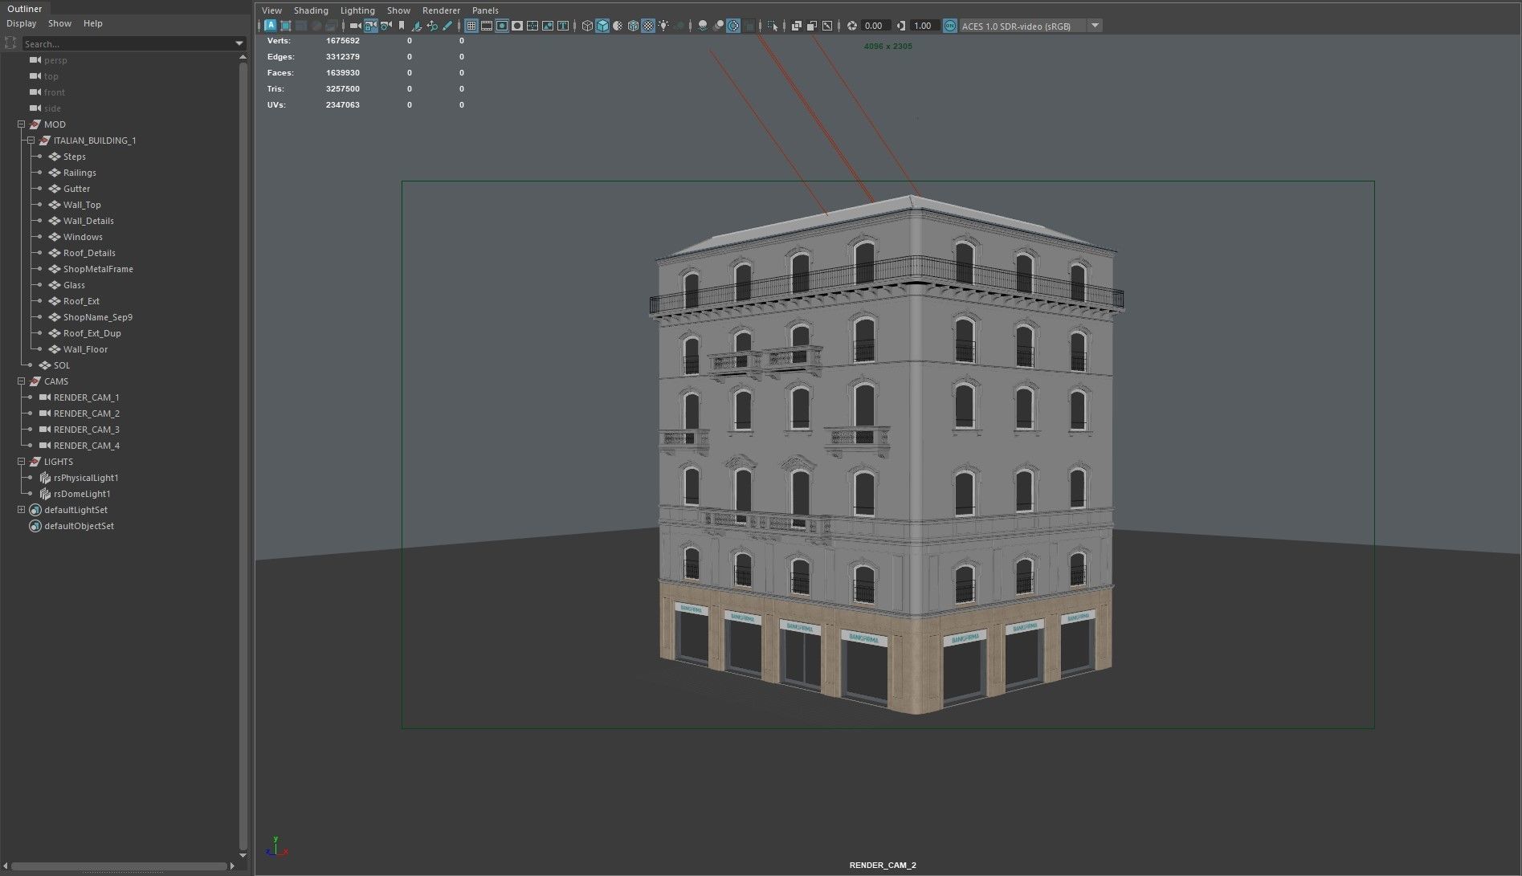The height and width of the screenshot is (876, 1522).
Task: Toggle viewport grid display
Action: [x=471, y=26]
